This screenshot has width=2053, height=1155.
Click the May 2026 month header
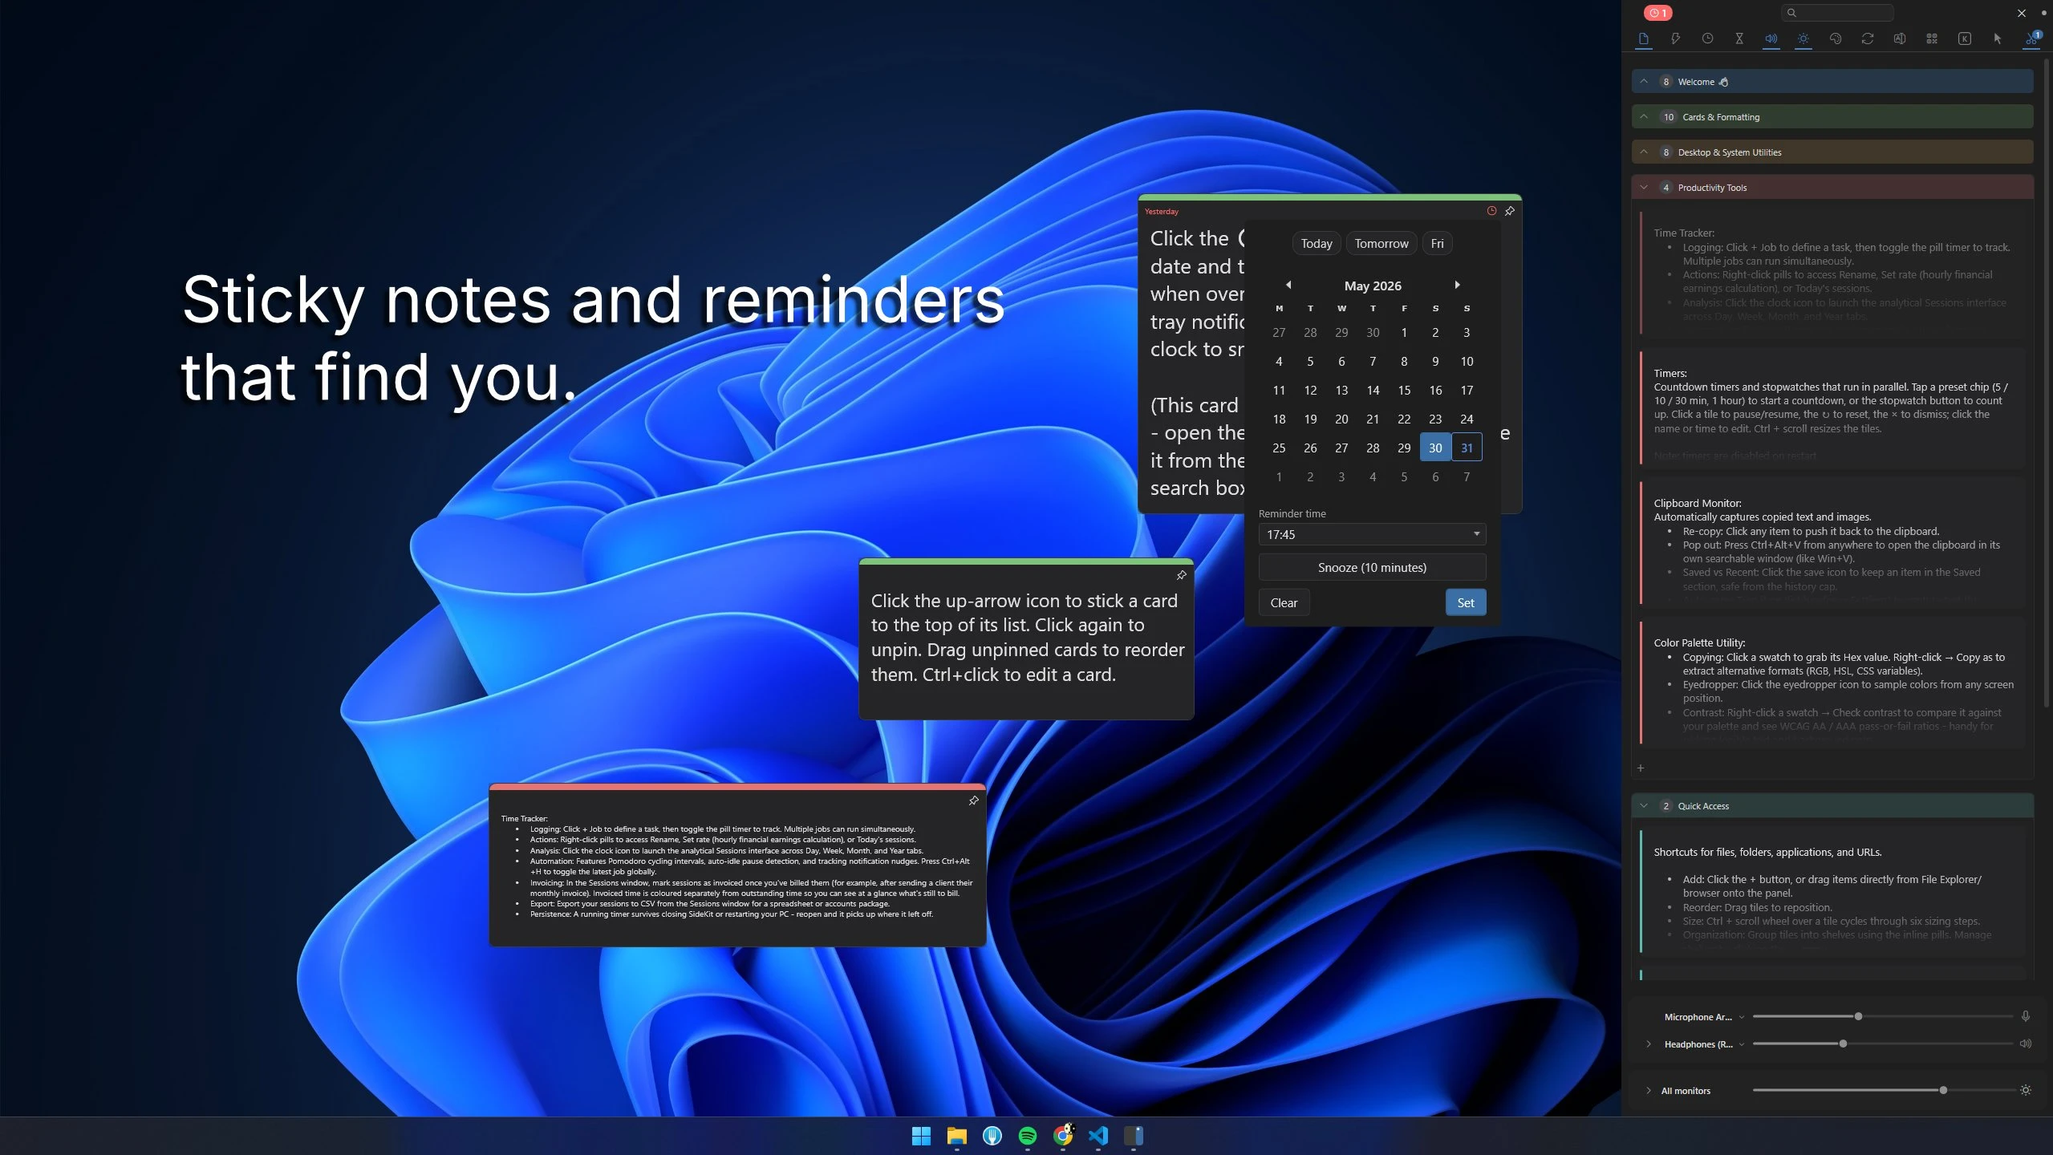[1373, 286]
